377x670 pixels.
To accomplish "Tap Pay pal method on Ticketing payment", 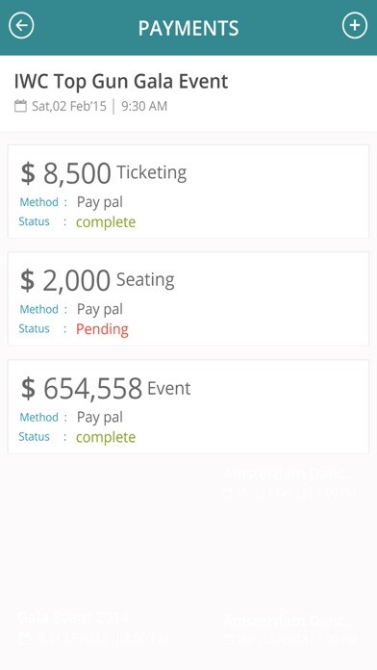I will coord(100,202).
